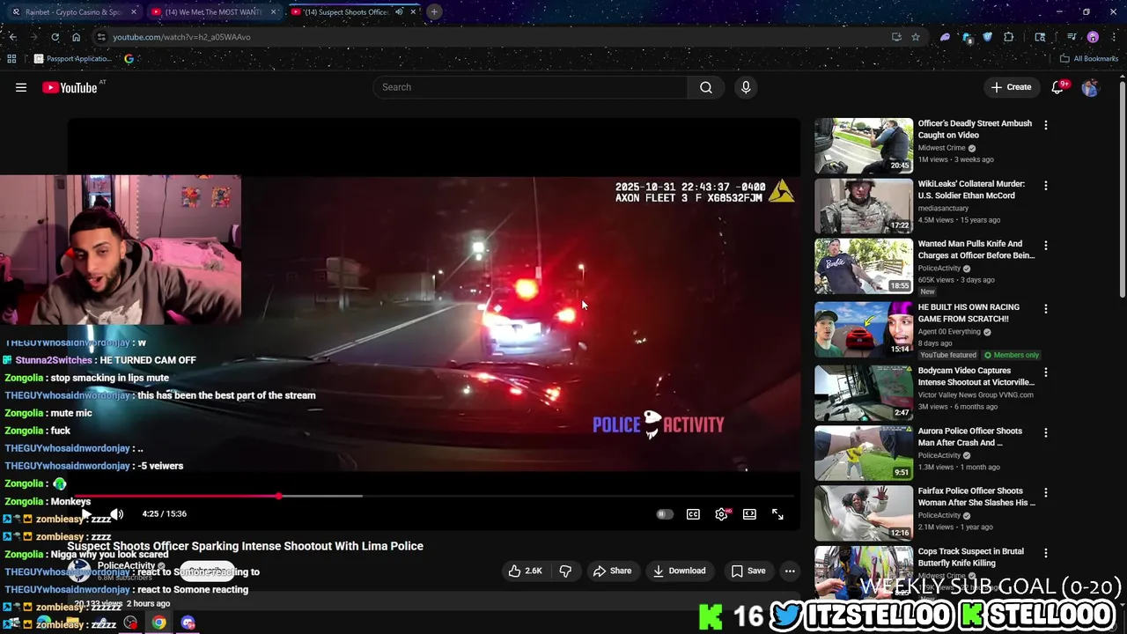The height and width of the screenshot is (634, 1127).
Task: Bookmark this page with star icon
Action: tap(916, 37)
